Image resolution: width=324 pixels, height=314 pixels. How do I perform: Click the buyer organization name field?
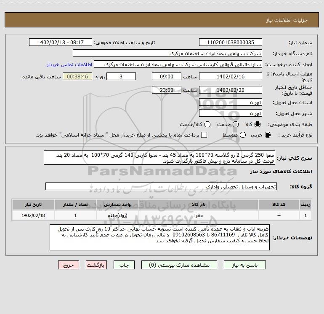(167, 54)
